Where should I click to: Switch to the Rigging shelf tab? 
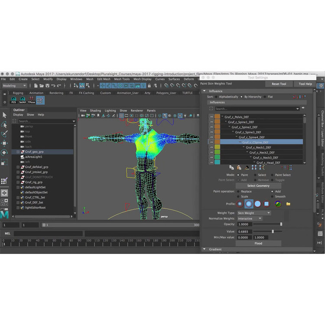18,93
